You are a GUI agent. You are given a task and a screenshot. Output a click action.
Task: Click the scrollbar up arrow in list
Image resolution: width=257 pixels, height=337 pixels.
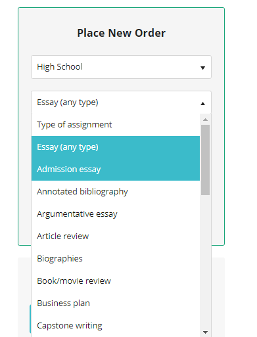coord(205,120)
